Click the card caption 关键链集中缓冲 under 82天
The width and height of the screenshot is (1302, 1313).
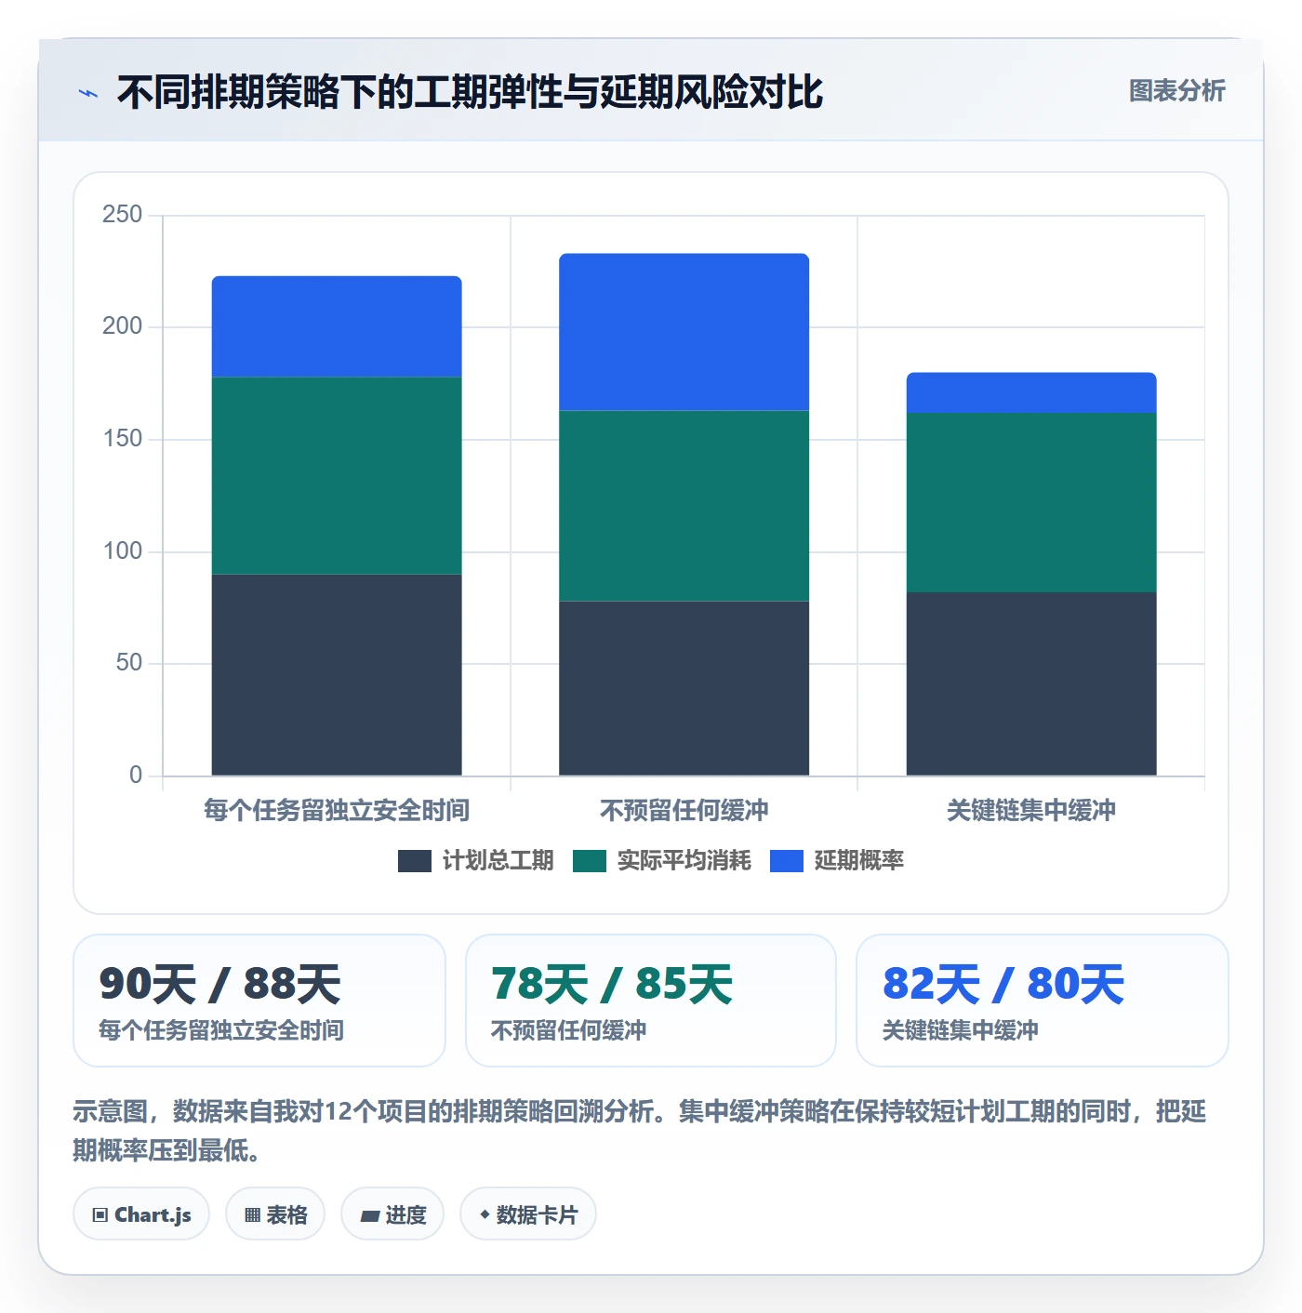960,1030
